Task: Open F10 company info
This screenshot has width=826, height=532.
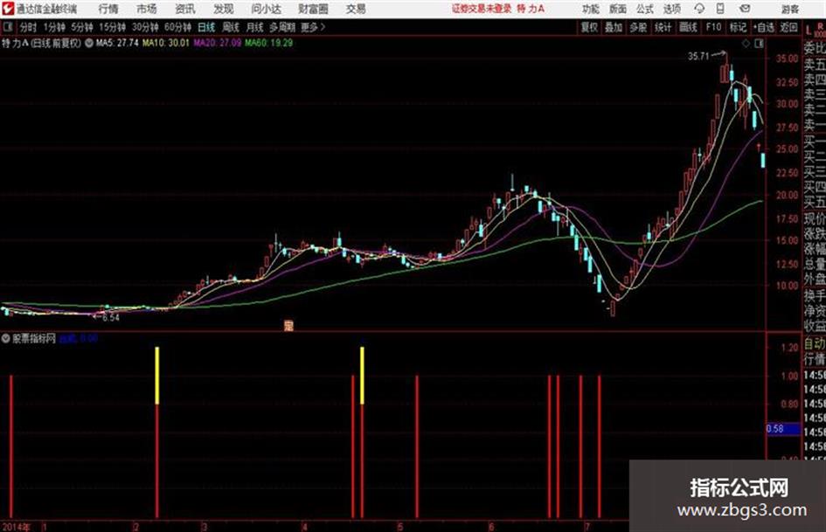Action: tap(713, 27)
